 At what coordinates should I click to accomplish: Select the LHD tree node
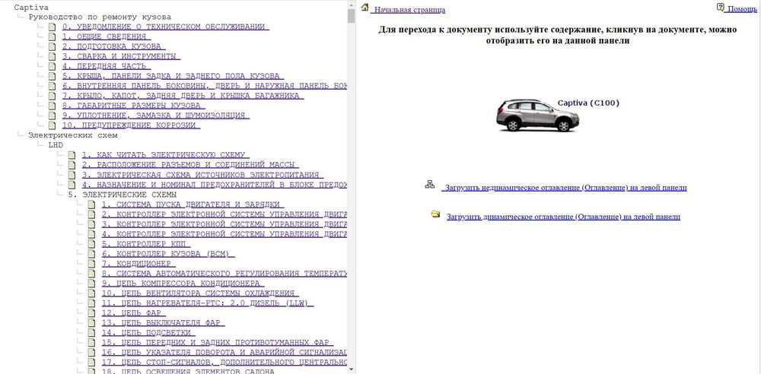coord(56,145)
